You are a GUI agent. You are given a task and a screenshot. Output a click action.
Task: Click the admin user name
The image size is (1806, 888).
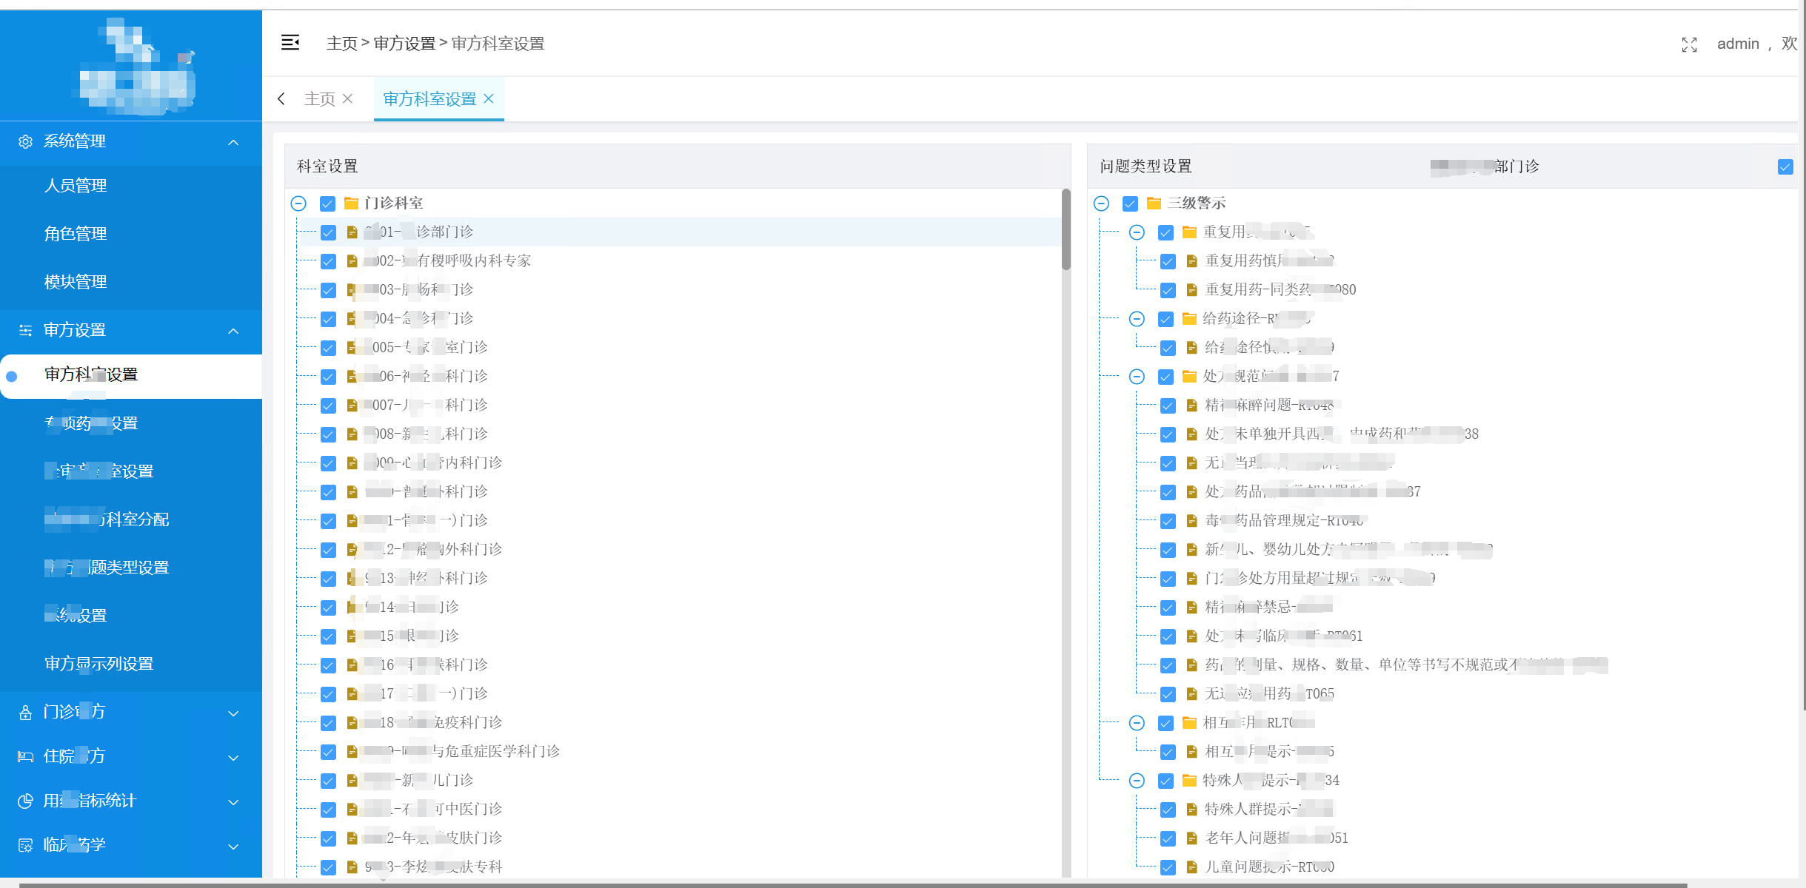1738,44
